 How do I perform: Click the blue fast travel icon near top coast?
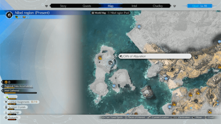[x=139, y=27]
